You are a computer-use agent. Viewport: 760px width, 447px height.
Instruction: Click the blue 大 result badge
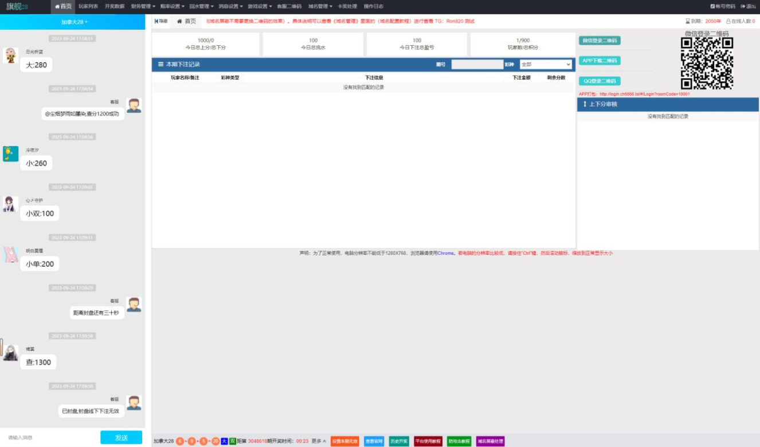(225, 441)
